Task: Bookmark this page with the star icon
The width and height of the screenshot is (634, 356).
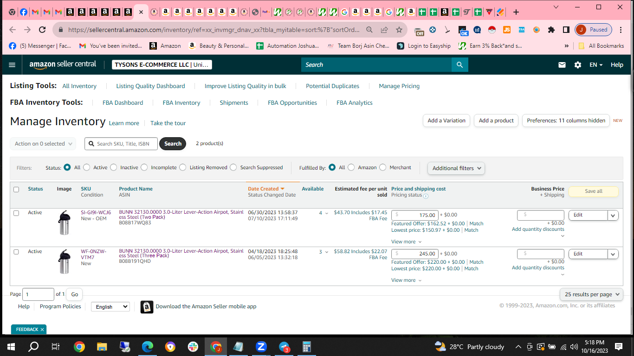Action: tap(399, 30)
